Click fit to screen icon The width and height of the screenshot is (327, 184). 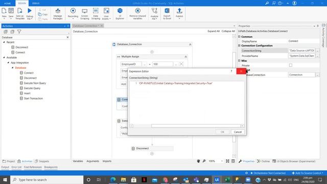tap(227, 161)
